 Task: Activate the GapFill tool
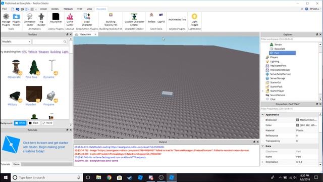point(161,18)
